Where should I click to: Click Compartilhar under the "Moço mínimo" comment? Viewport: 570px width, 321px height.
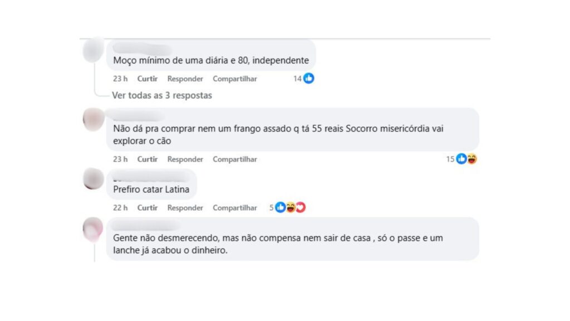tap(235, 79)
